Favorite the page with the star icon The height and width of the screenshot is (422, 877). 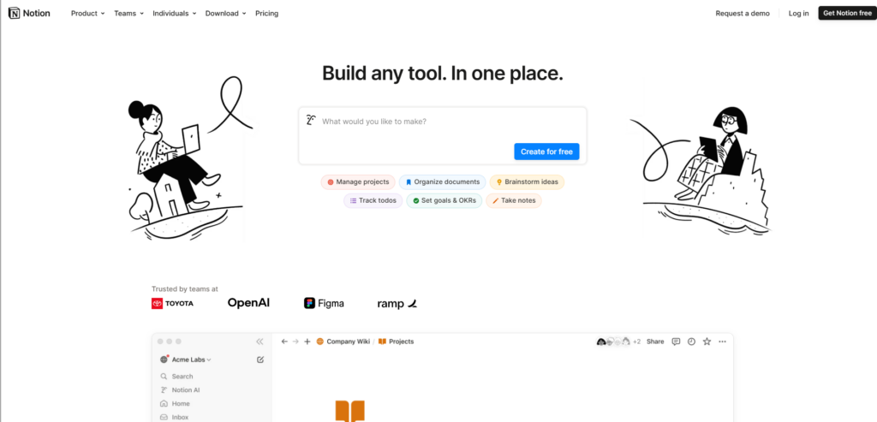pos(707,342)
